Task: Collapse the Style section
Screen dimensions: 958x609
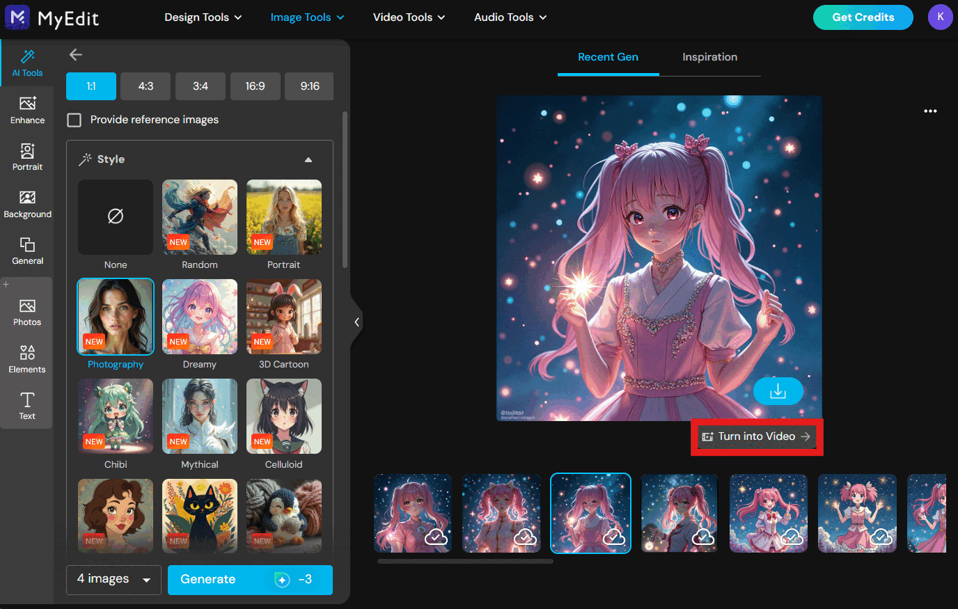Action: click(308, 159)
